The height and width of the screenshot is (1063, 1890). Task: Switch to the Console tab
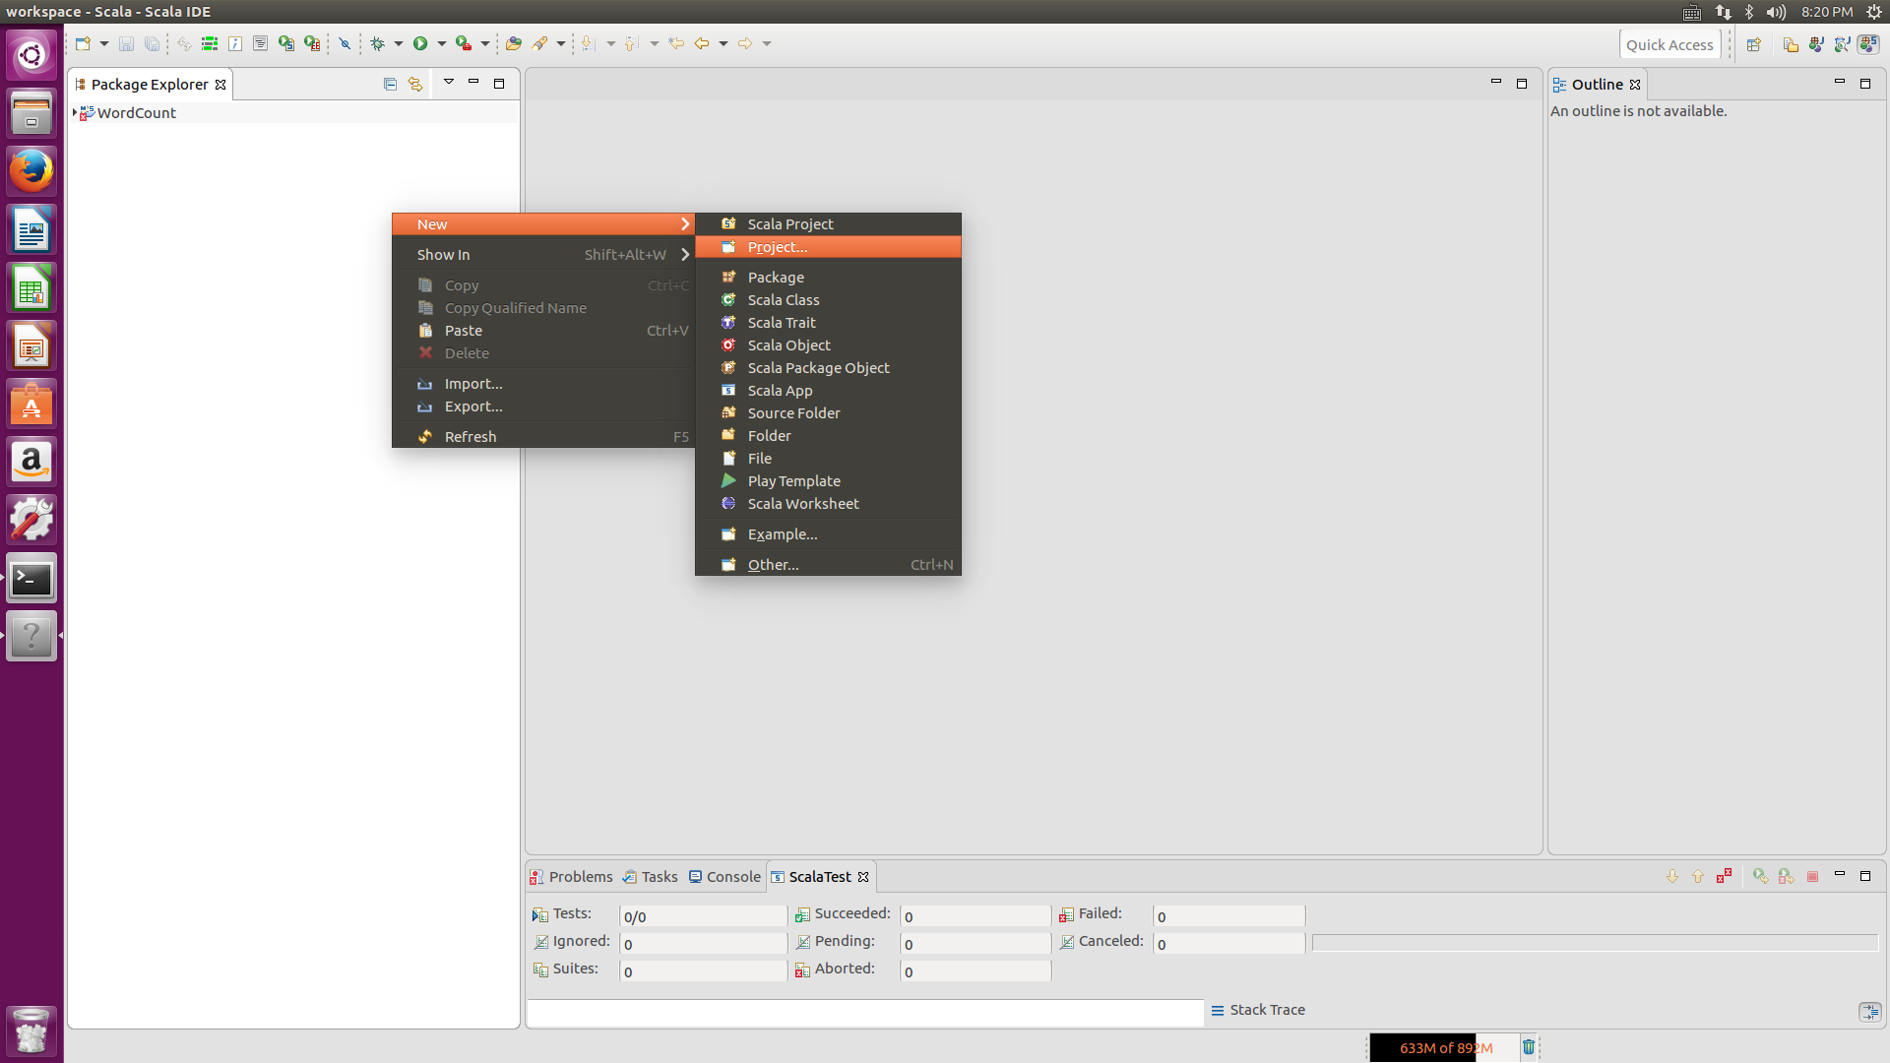pos(732,876)
